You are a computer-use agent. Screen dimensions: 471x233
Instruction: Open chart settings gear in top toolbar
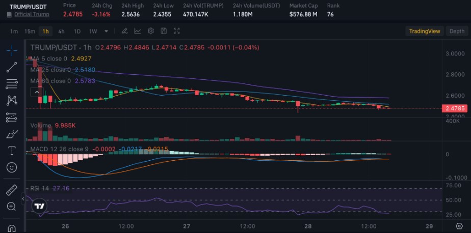coord(151,31)
